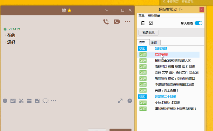
Task: Switch to the 设置 tab
Action: point(155,42)
